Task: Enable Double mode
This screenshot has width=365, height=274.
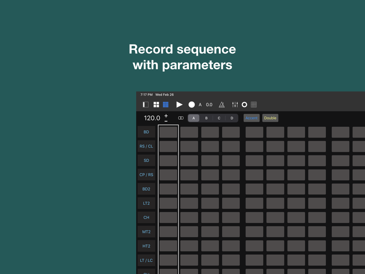Action: [x=270, y=118]
